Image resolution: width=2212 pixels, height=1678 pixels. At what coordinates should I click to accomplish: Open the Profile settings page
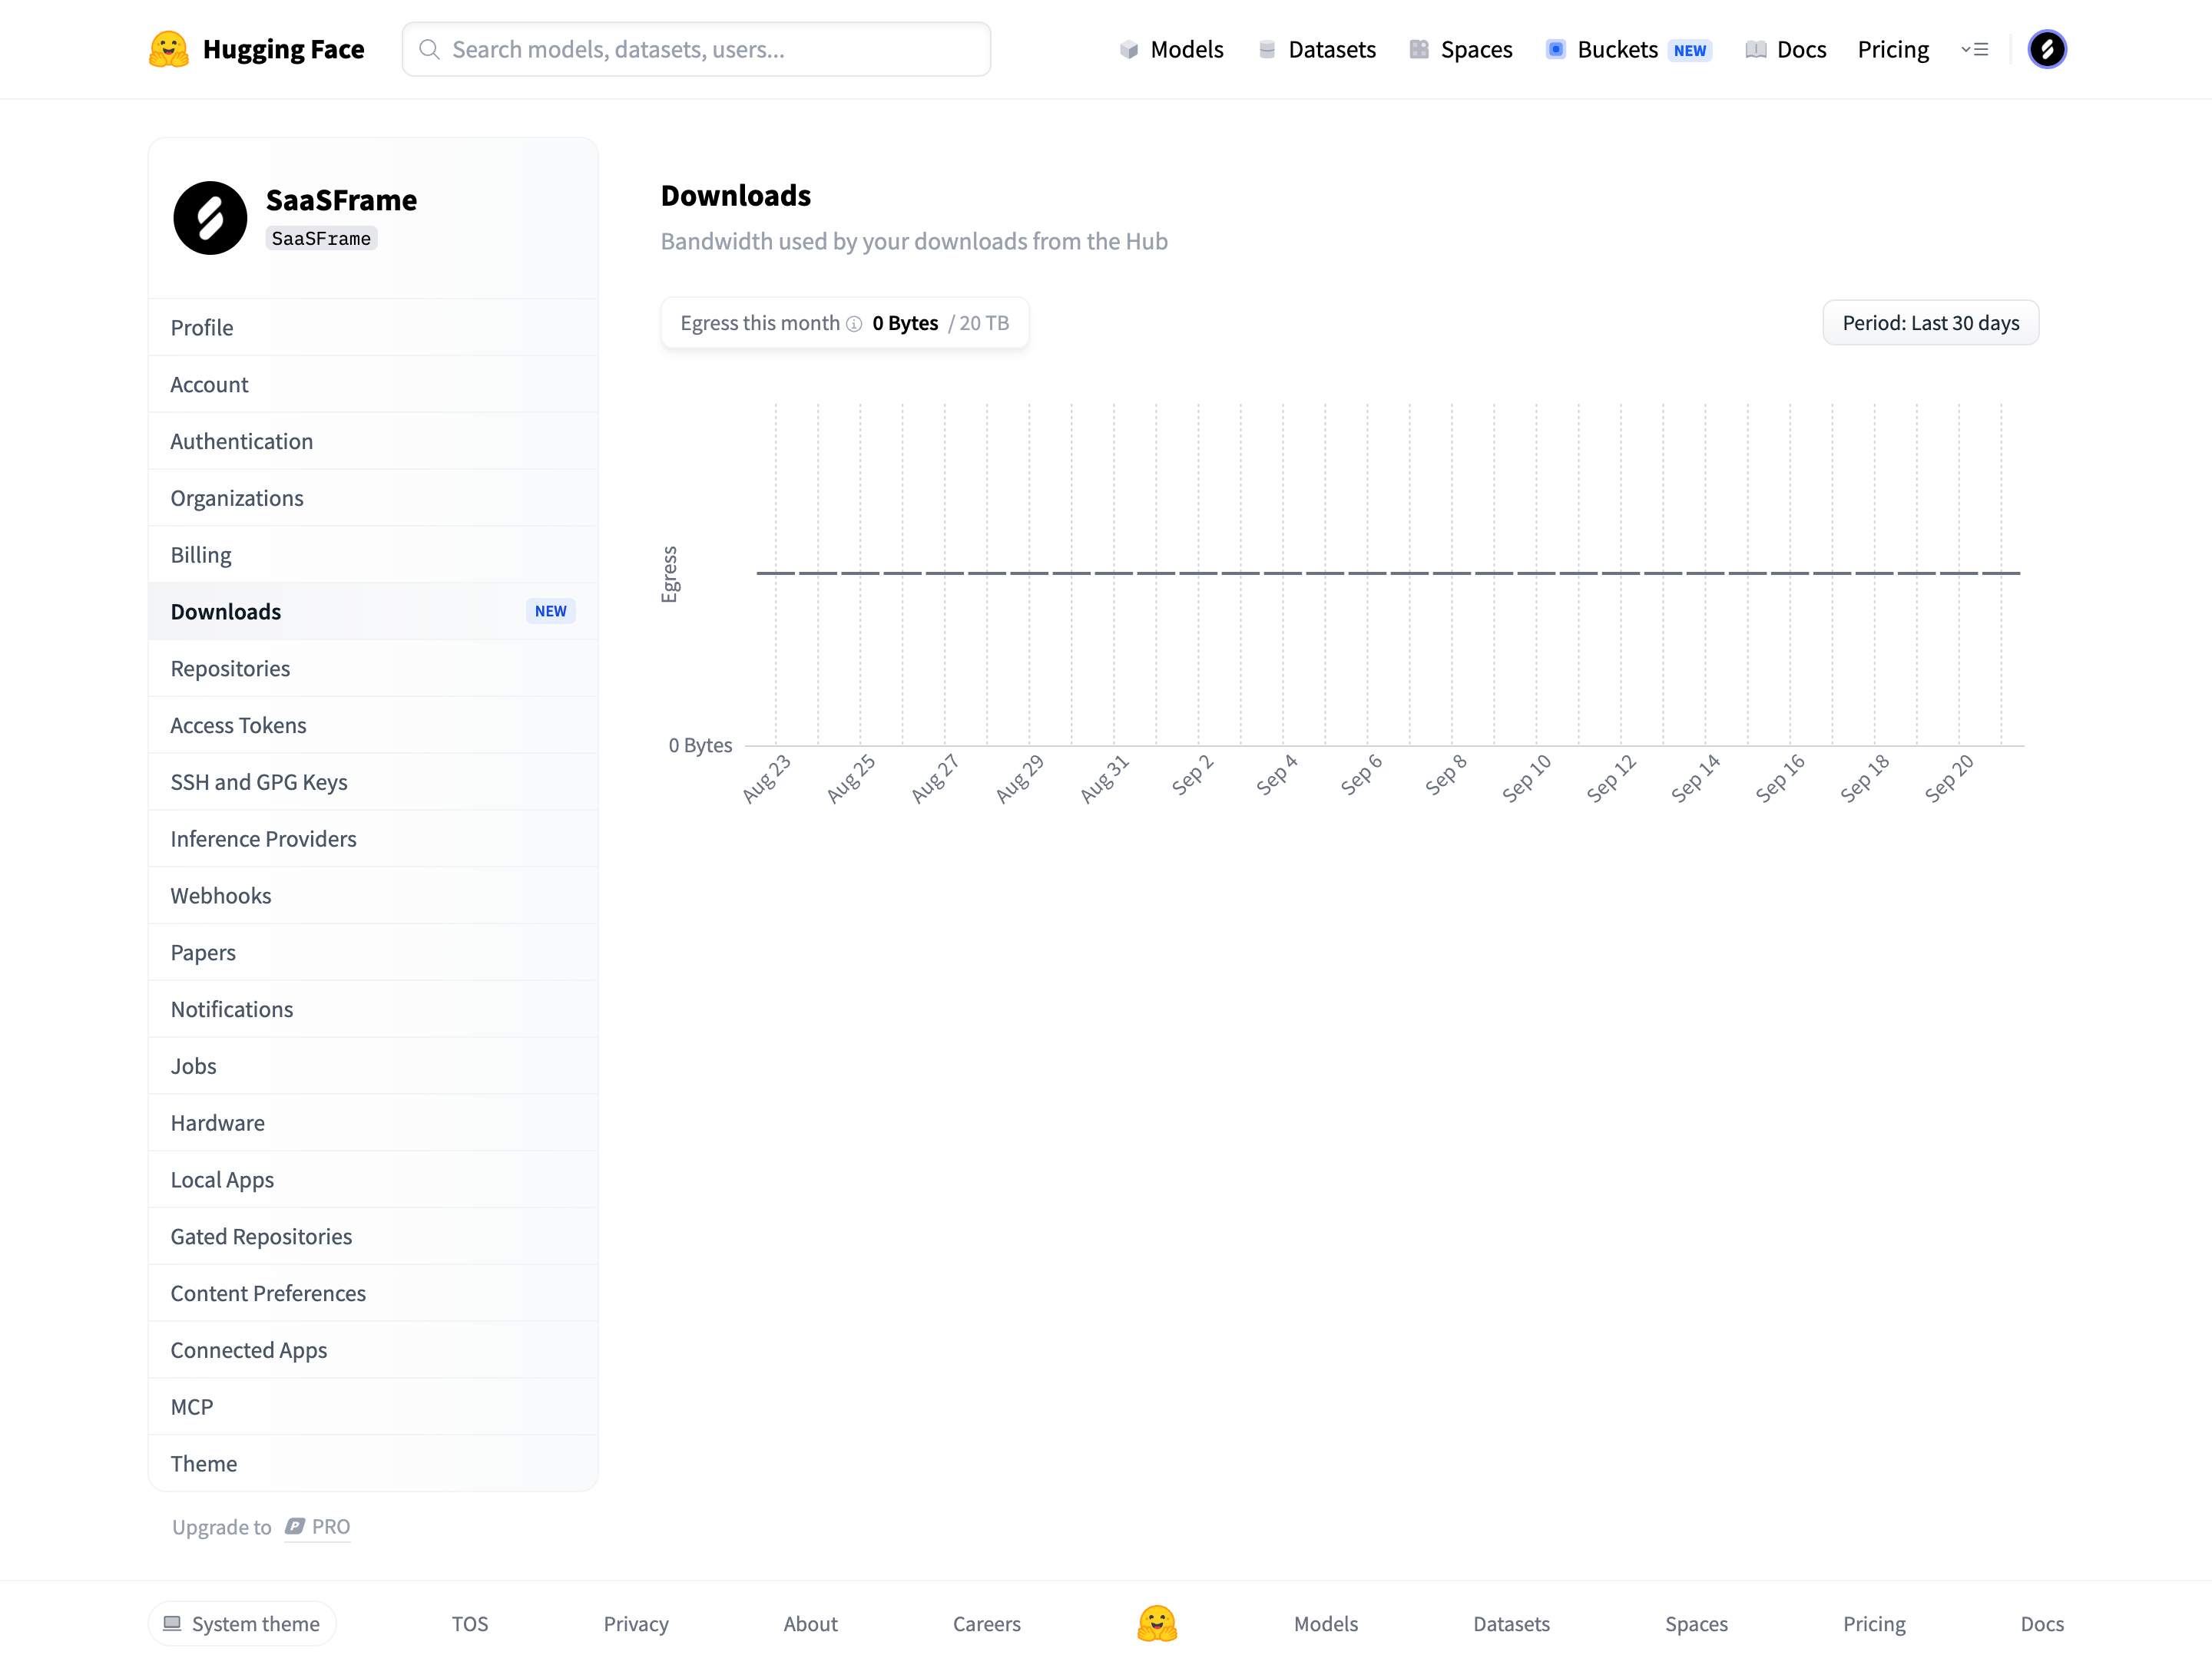373,328
